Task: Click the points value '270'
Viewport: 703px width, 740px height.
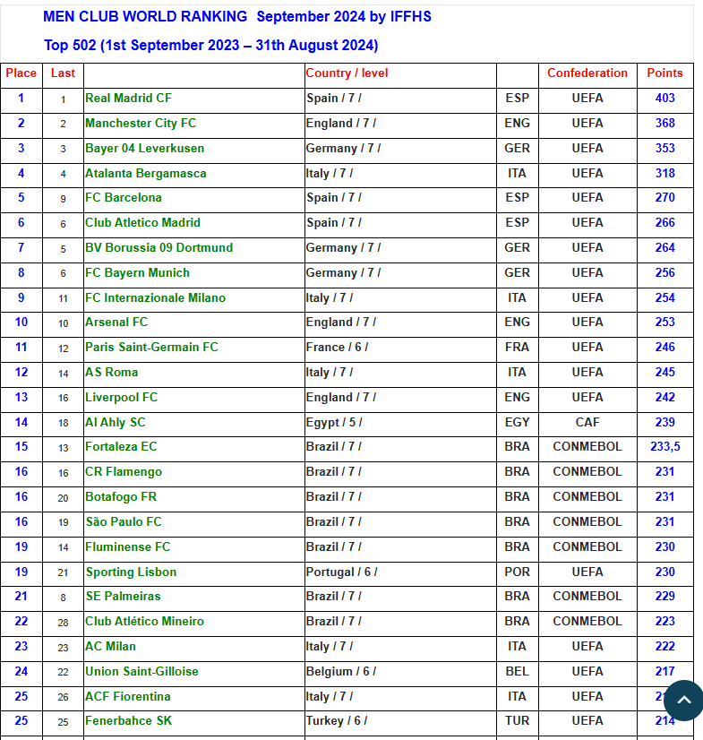Action: pos(664,198)
